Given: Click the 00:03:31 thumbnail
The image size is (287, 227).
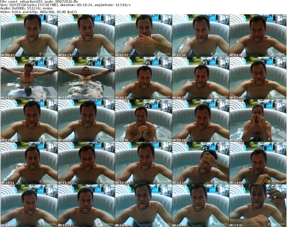Looking at the screenshot, I should tap(258, 36).
